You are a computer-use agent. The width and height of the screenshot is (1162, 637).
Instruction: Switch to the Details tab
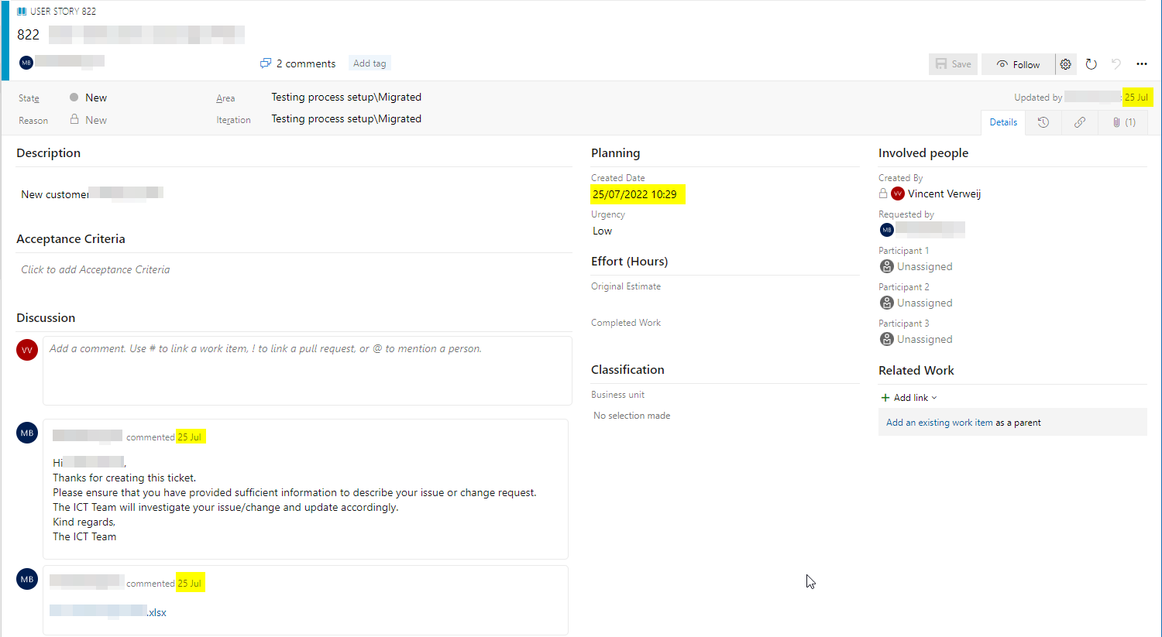(1002, 122)
